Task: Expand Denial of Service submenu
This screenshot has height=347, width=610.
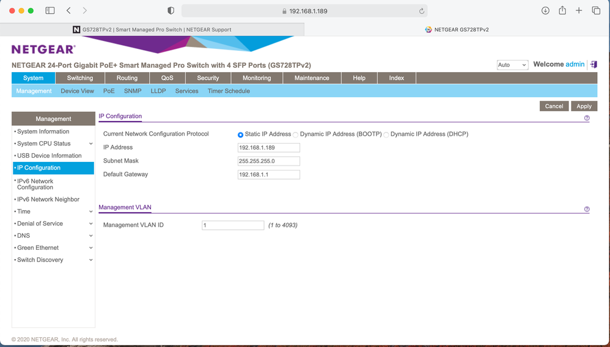Action: click(90, 224)
